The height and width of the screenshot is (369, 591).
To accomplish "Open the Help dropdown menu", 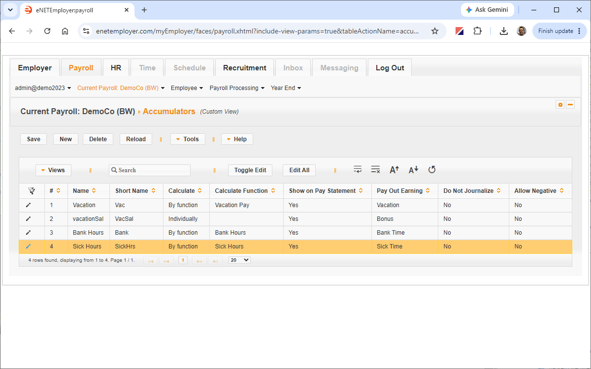I will click(237, 139).
